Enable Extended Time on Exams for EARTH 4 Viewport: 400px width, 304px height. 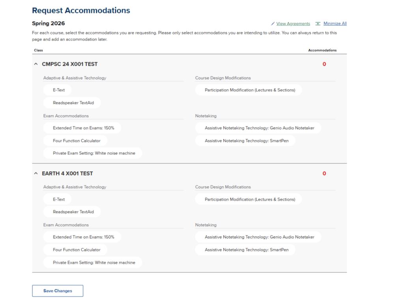pyautogui.click(x=82, y=237)
